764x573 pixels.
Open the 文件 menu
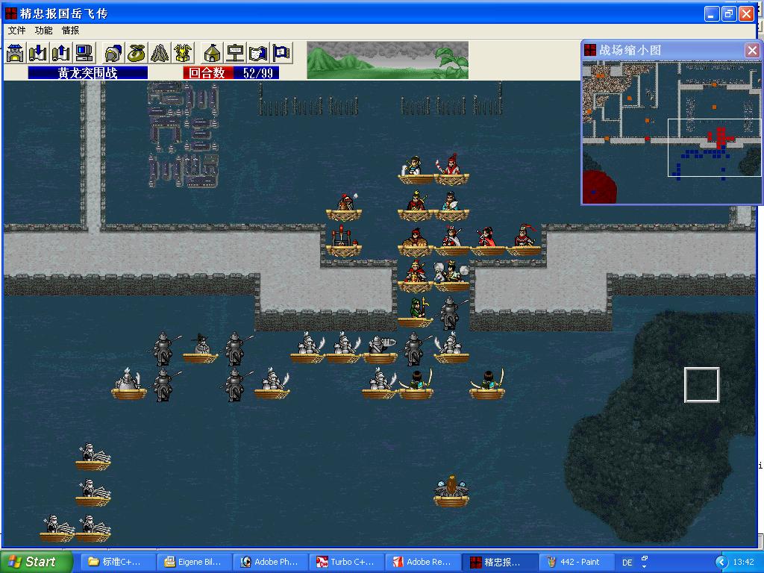16,30
